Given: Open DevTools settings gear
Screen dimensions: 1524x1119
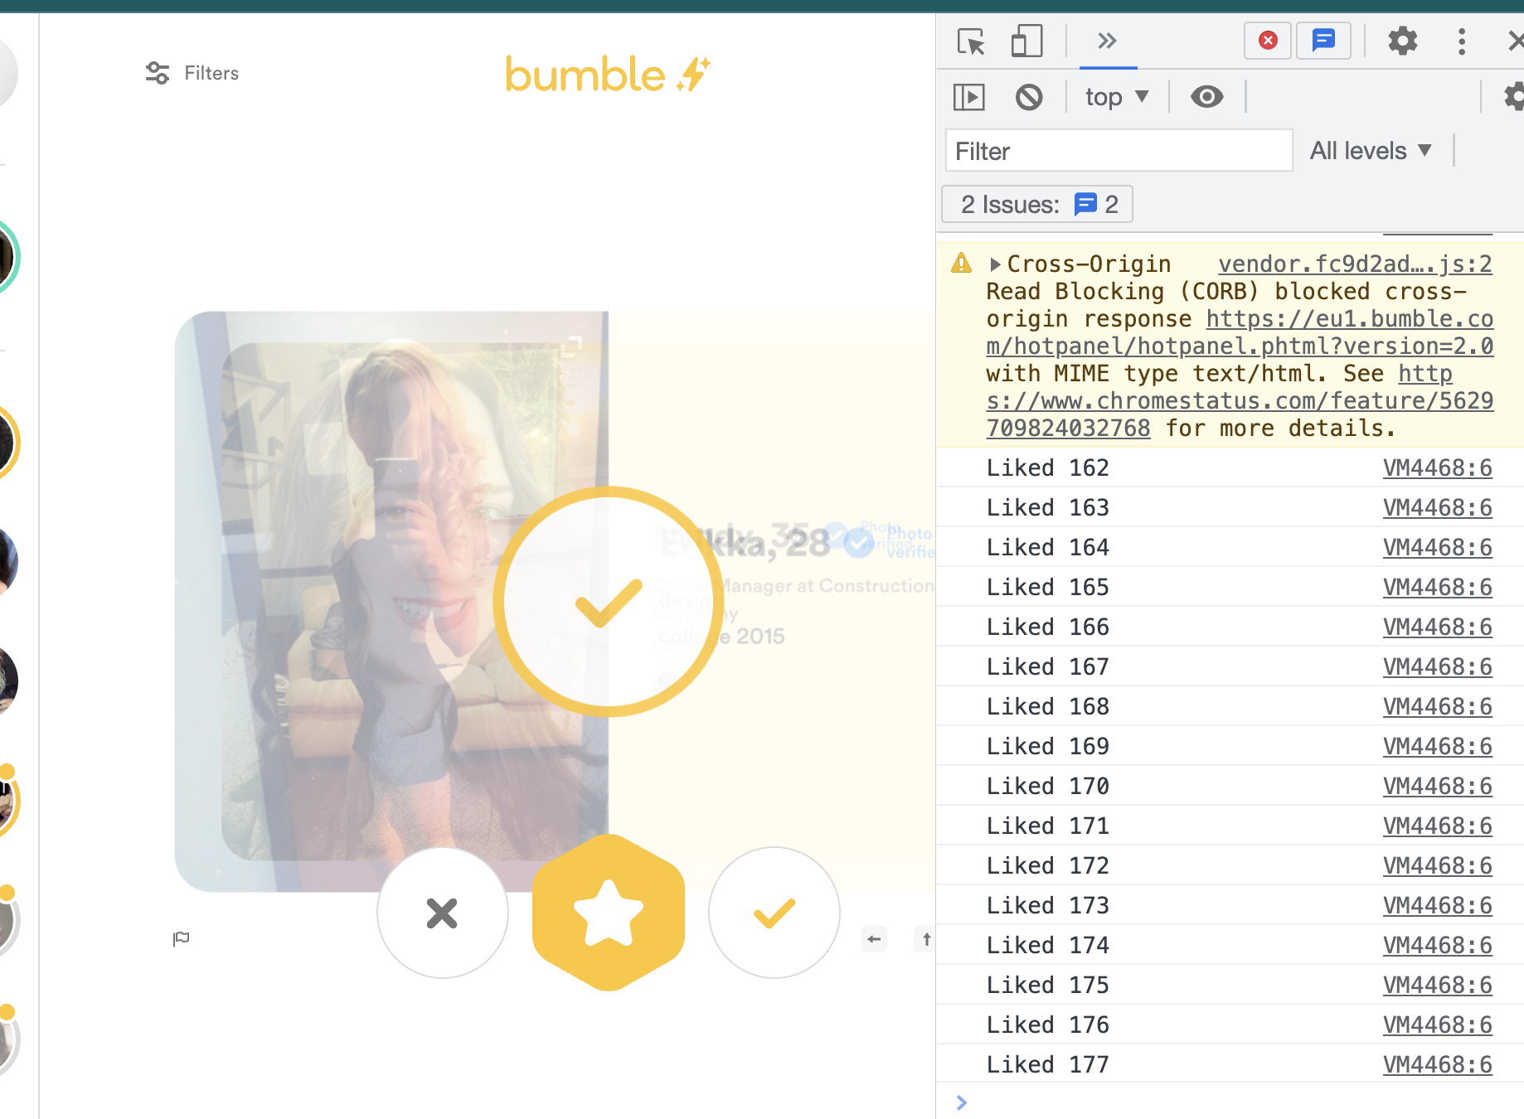Looking at the screenshot, I should pyautogui.click(x=1402, y=41).
